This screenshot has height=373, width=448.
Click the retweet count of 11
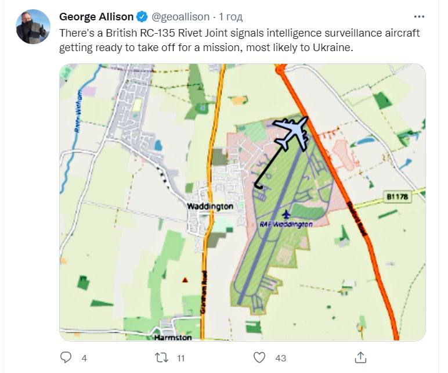(x=180, y=358)
